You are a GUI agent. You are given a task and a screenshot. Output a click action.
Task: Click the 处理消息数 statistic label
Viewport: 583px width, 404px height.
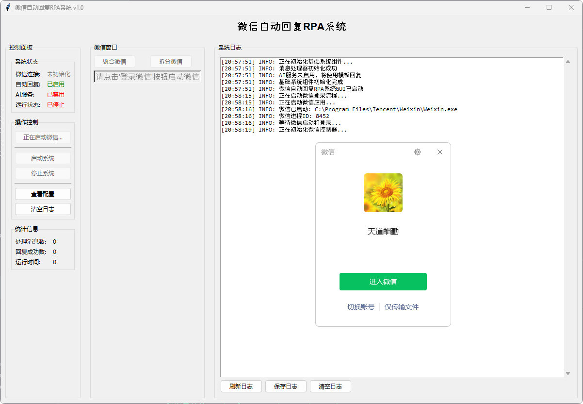click(x=31, y=242)
